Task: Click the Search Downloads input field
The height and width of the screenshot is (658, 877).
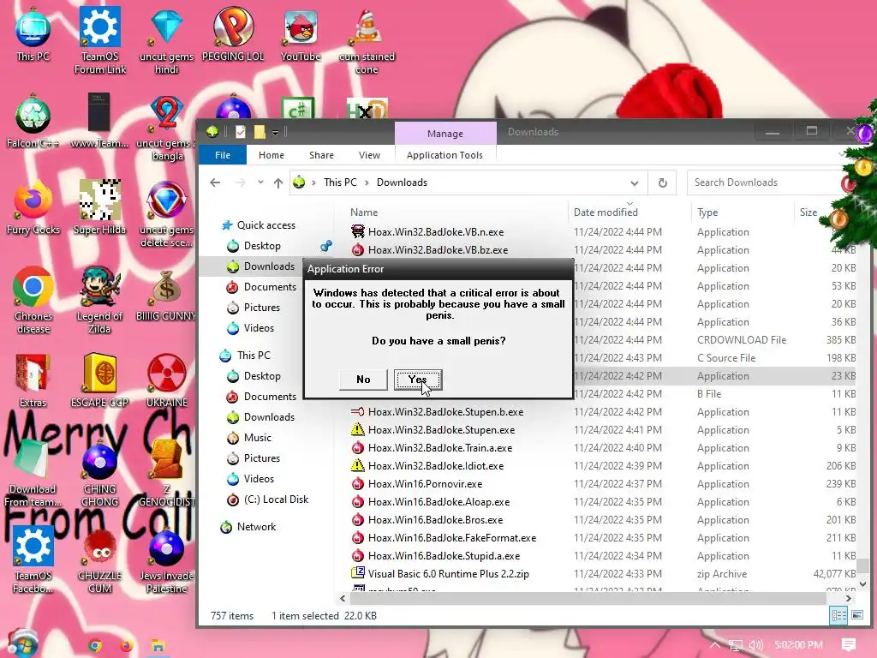Action: [x=765, y=182]
